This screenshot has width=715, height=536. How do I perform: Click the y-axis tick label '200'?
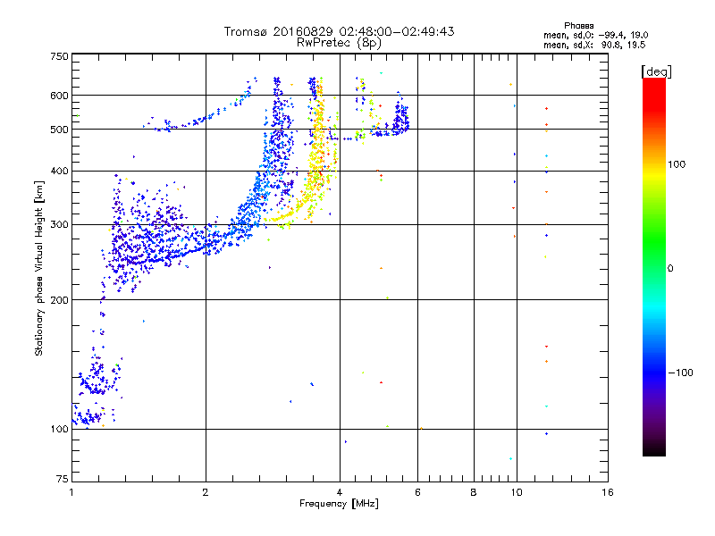click(60, 300)
